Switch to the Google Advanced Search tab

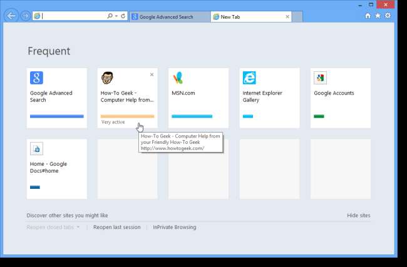click(170, 17)
